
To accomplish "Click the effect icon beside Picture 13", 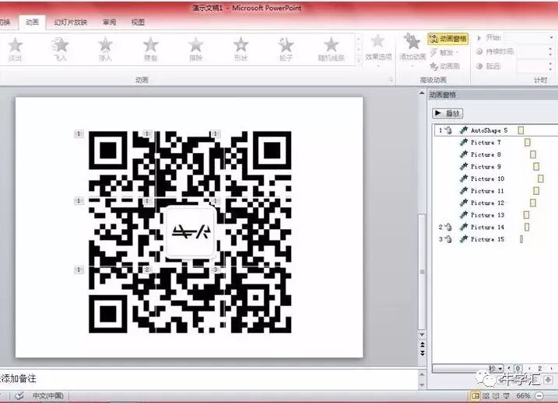I will [463, 215].
